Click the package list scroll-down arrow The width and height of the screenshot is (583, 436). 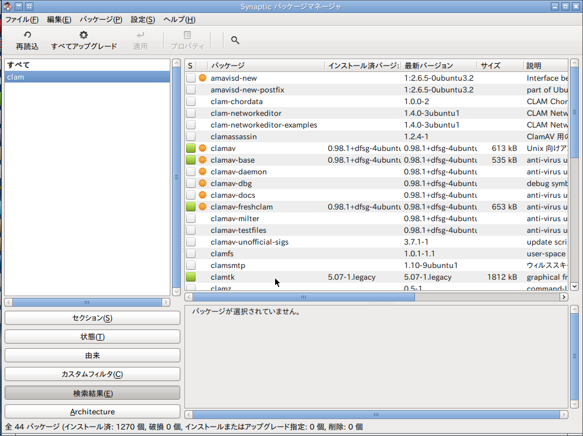pos(574,286)
